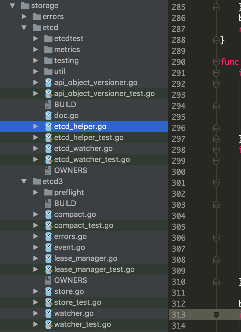Click the metrics folder icon
Image resolution: width=241 pixels, height=332 pixels.
[x=48, y=49]
